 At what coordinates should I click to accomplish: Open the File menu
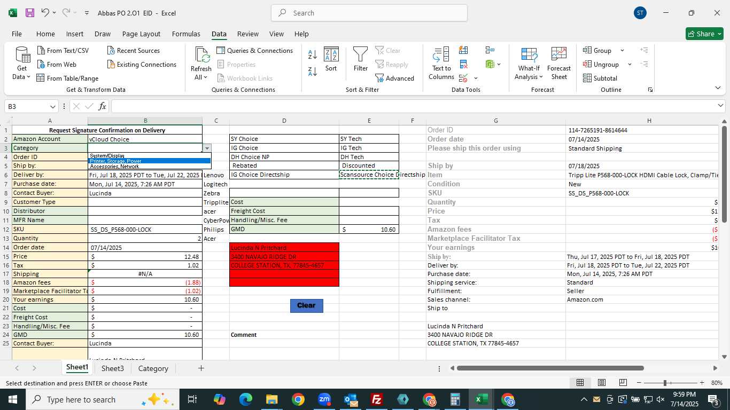pyautogui.click(x=17, y=34)
